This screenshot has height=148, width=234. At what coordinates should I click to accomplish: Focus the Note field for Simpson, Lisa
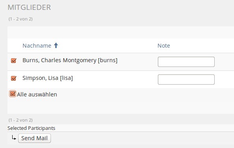pos(186,80)
